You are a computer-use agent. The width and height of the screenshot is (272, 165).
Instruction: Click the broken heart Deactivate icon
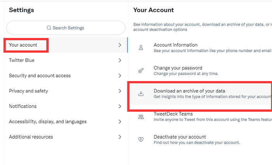coord(141,139)
